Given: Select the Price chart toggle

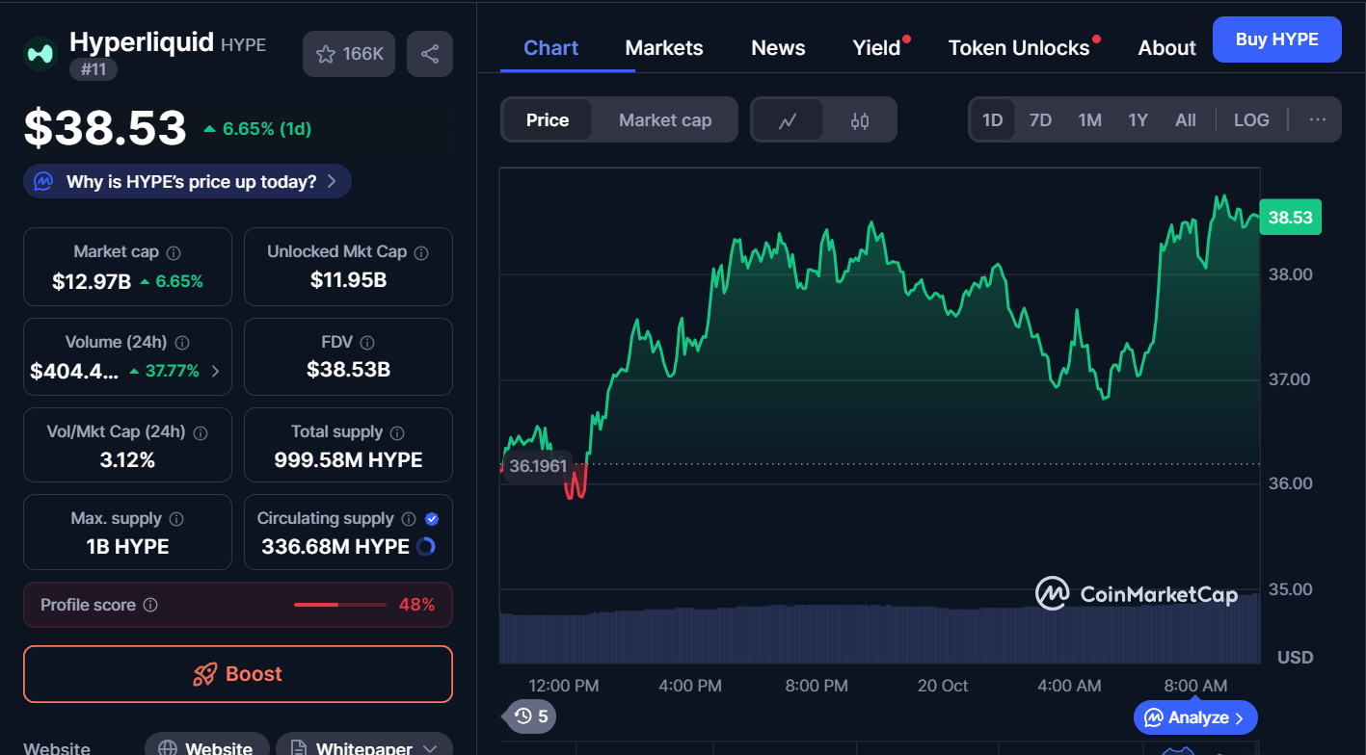Looking at the screenshot, I should [547, 120].
